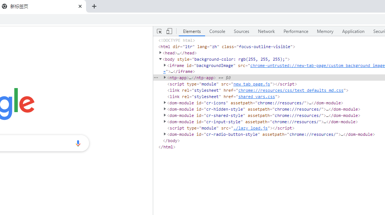Toggle the device toolbar icon
The width and height of the screenshot is (385, 215).
[169, 31]
